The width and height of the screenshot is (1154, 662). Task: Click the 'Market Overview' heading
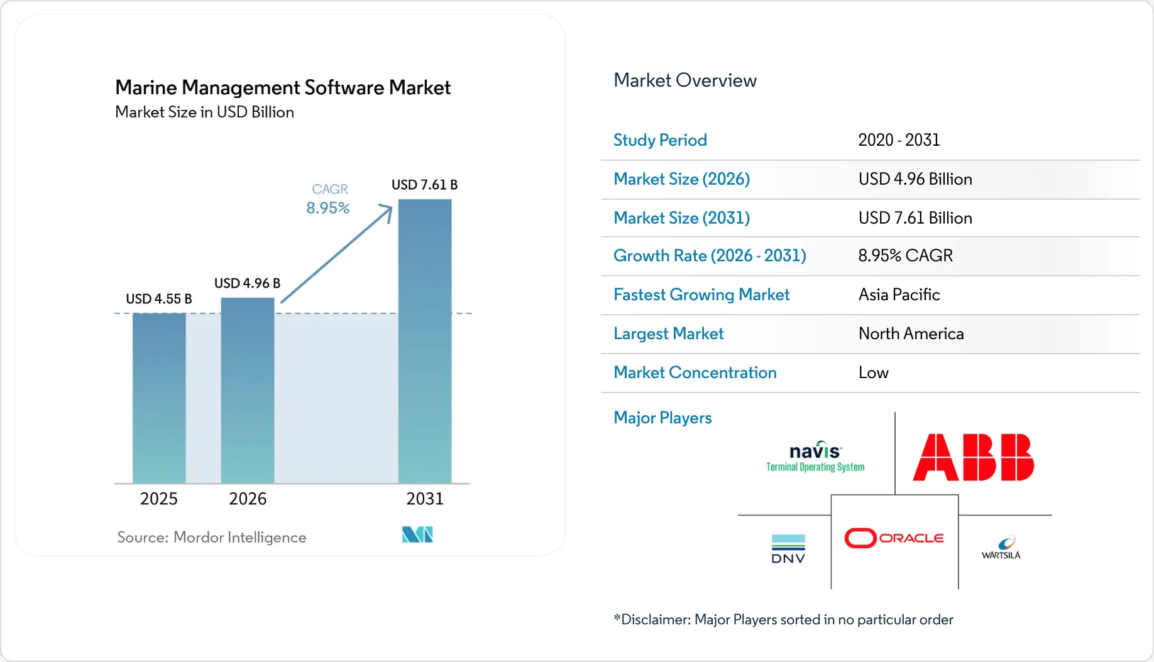click(x=685, y=80)
